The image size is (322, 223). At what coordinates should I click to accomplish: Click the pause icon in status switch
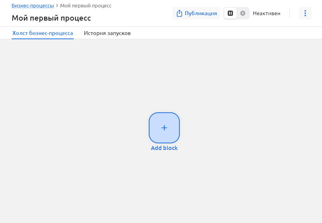point(230,13)
